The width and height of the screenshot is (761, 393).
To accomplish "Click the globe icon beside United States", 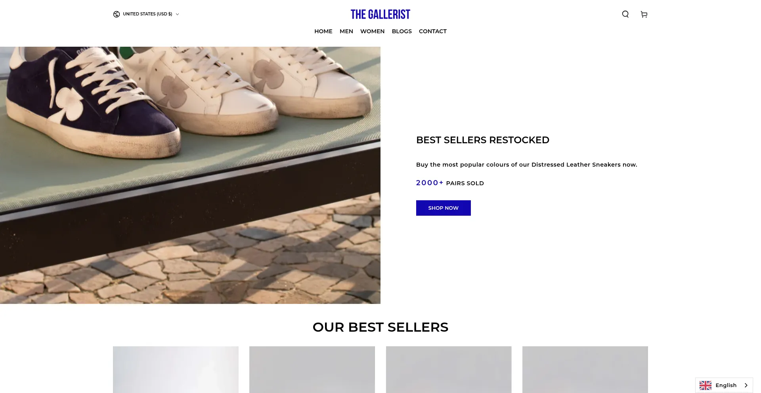I will [x=117, y=14].
